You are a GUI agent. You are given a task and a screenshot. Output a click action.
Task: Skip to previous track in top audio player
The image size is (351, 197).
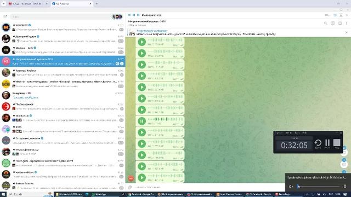(129, 15)
